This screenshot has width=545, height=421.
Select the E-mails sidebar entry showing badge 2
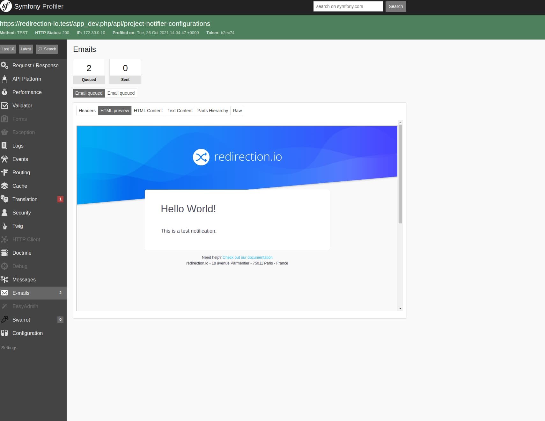click(21, 293)
